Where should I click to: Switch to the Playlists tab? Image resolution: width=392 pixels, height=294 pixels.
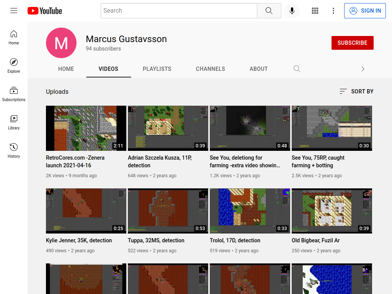pyautogui.click(x=157, y=69)
